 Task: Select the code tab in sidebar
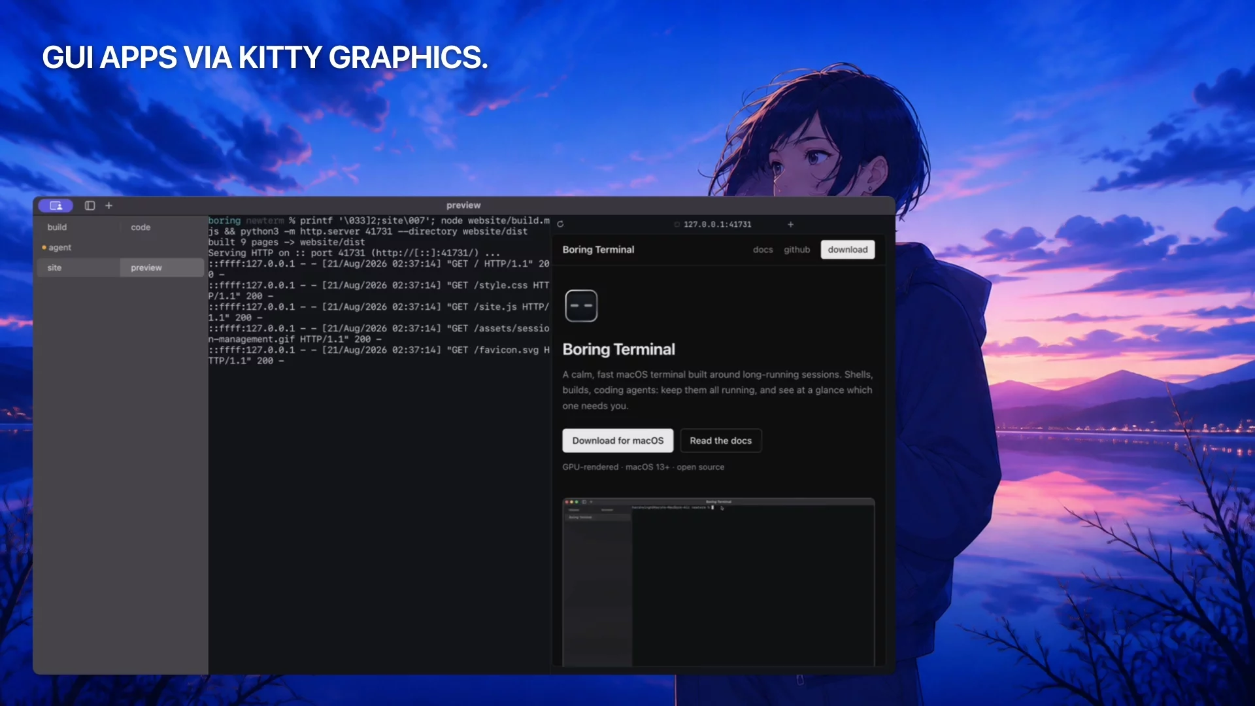[141, 227]
